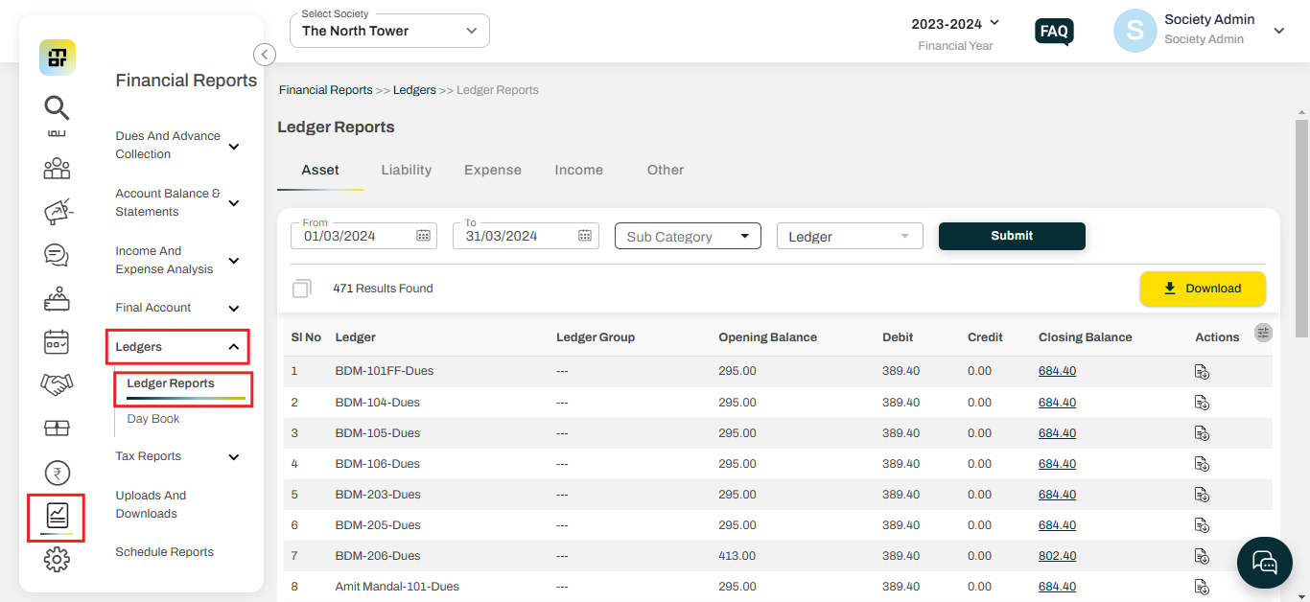
Task: Open the column settings sliders icon near Actions
Action: (1263, 332)
